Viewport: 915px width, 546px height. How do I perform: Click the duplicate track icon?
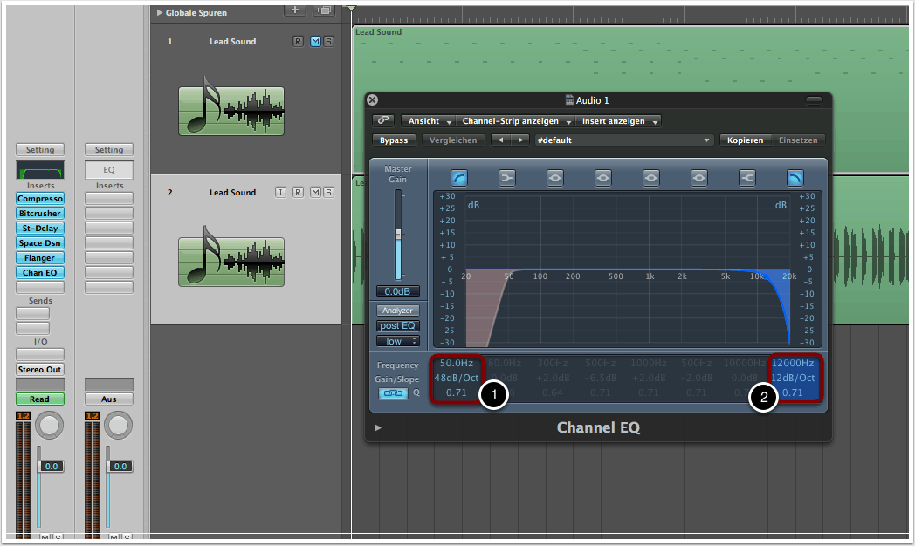[324, 10]
